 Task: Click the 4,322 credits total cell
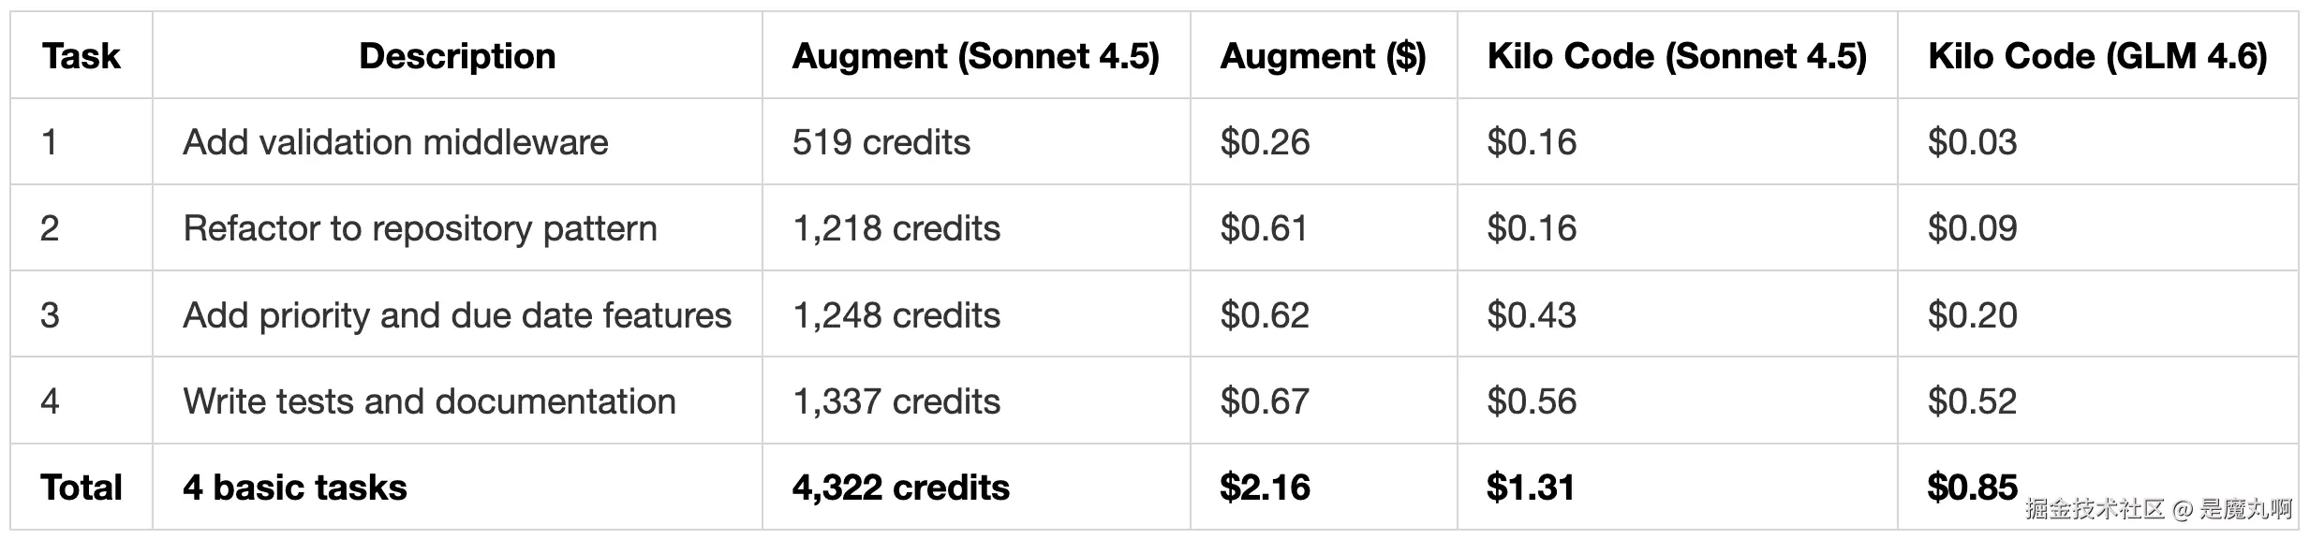coord(976,488)
